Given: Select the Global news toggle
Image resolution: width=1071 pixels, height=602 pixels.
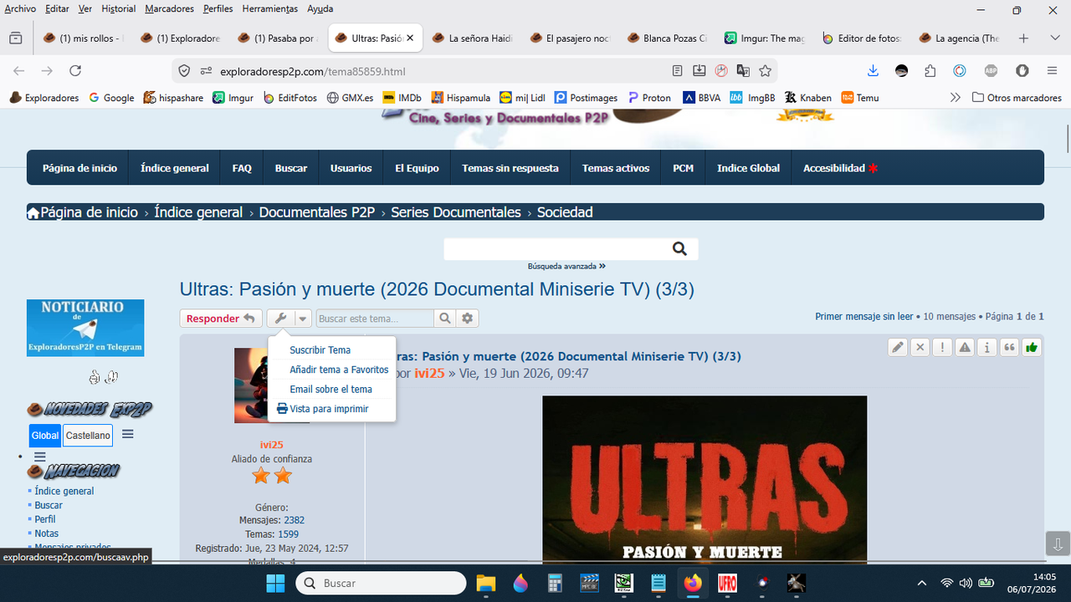Looking at the screenshot, I should click(45, 436).
